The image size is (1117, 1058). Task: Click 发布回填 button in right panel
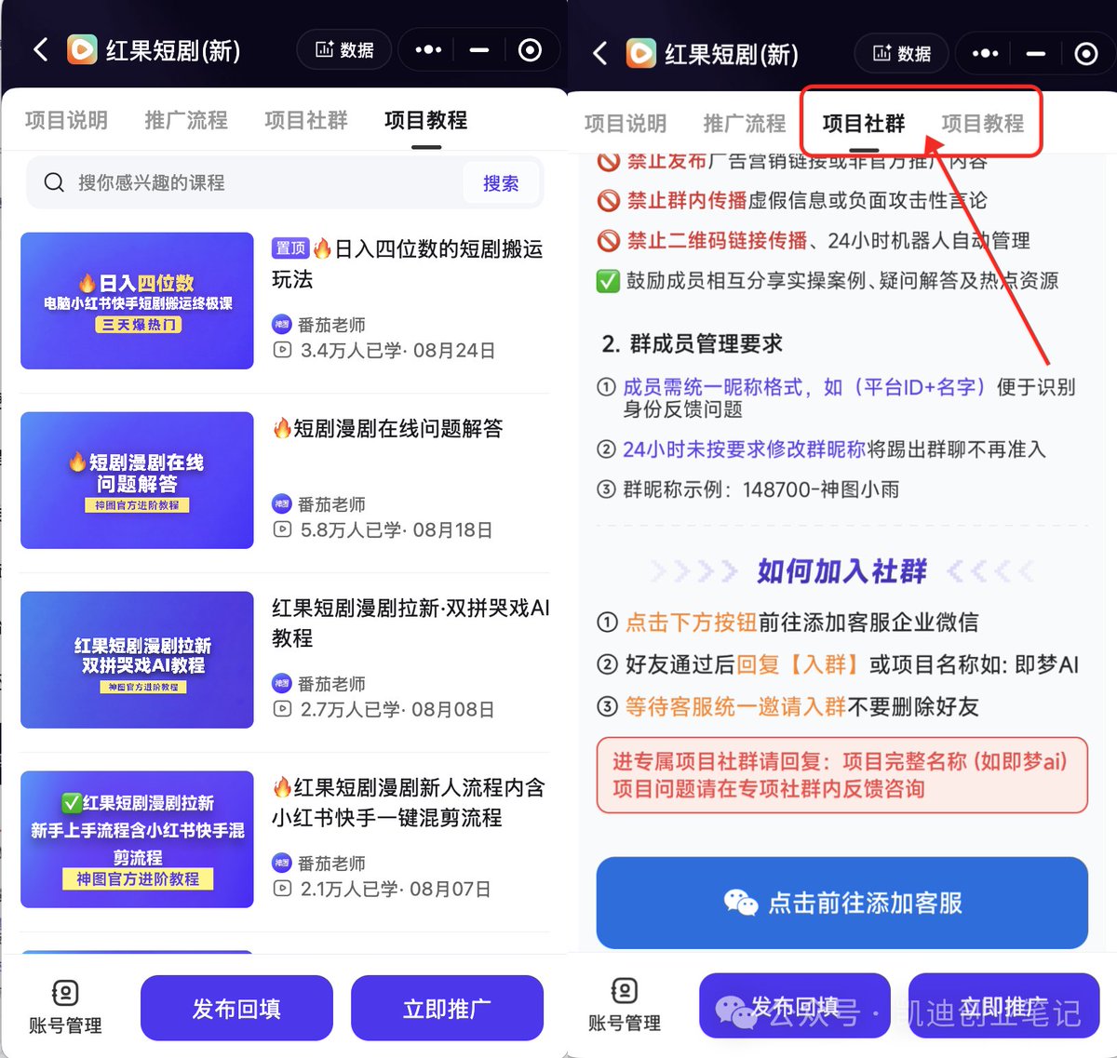[795, 1006]
